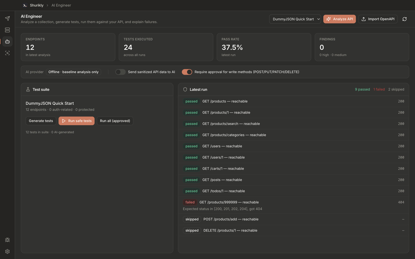
Task: Click the Endpoints stat card
Action: point(68,47)
